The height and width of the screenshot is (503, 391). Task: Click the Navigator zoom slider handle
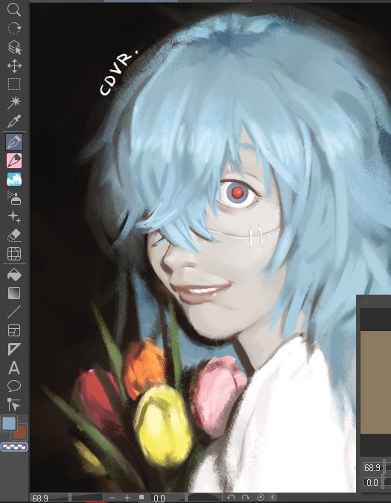pyautogui.click(x=384, y=467)
